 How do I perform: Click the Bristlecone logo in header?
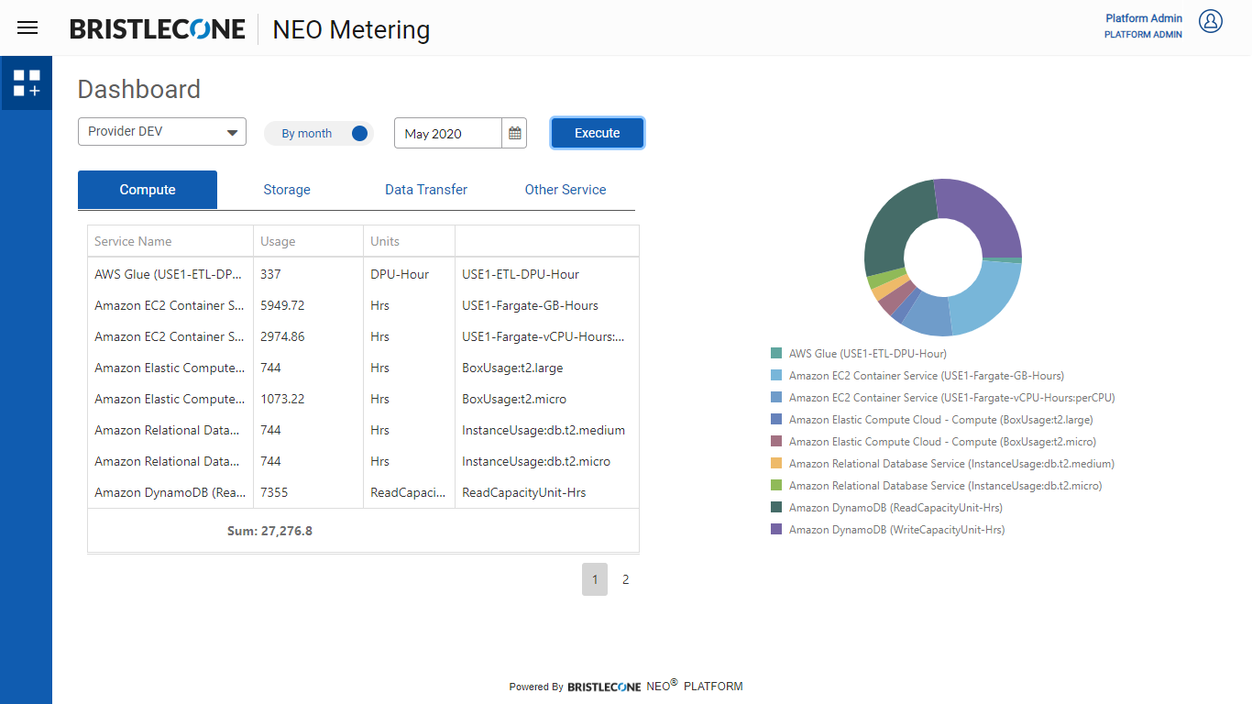158,29
